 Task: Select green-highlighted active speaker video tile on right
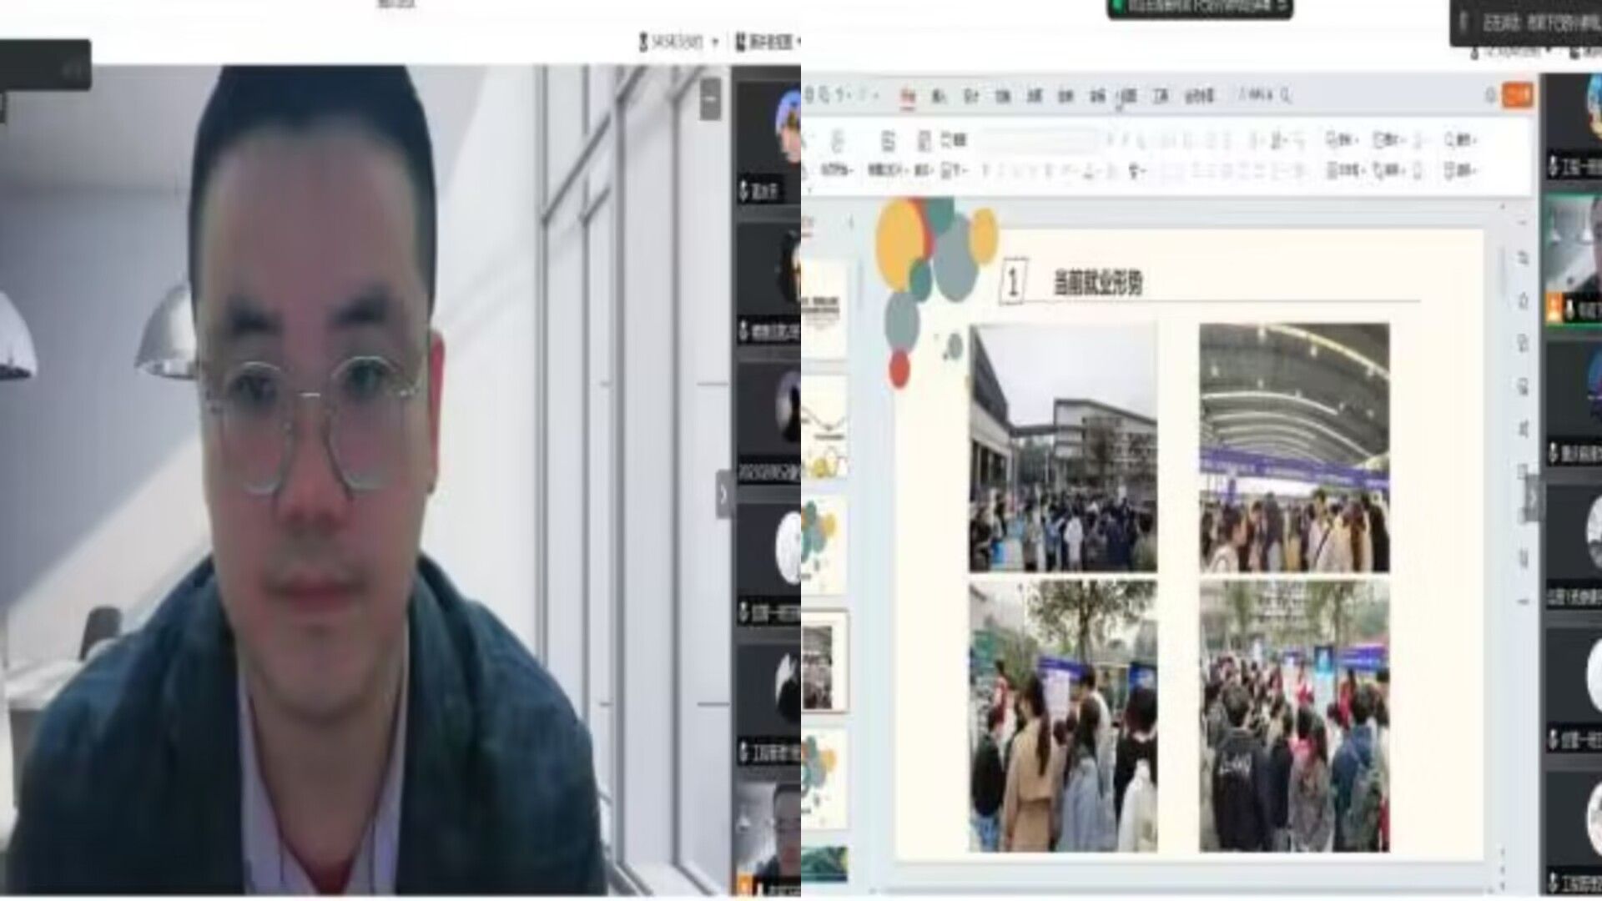coord(1574,260)
